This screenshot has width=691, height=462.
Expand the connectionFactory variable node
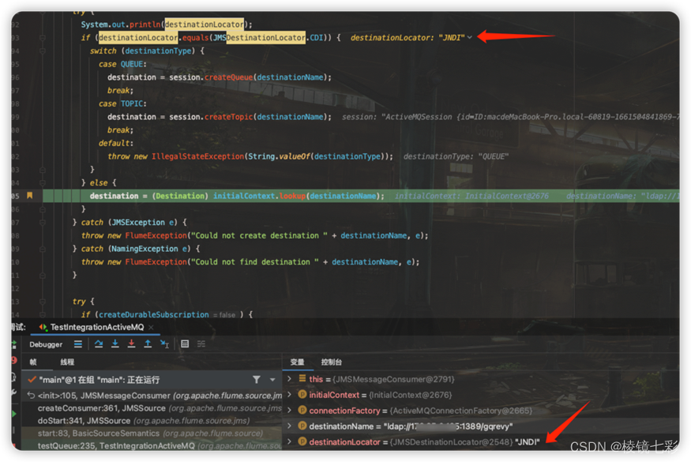click(x=289, y=411)
